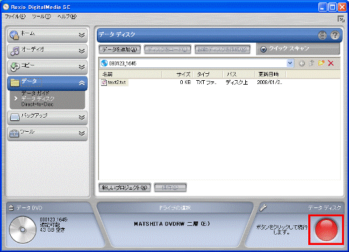Sort by 更新日時 column header
349x252 pixels.
(270, 74)
